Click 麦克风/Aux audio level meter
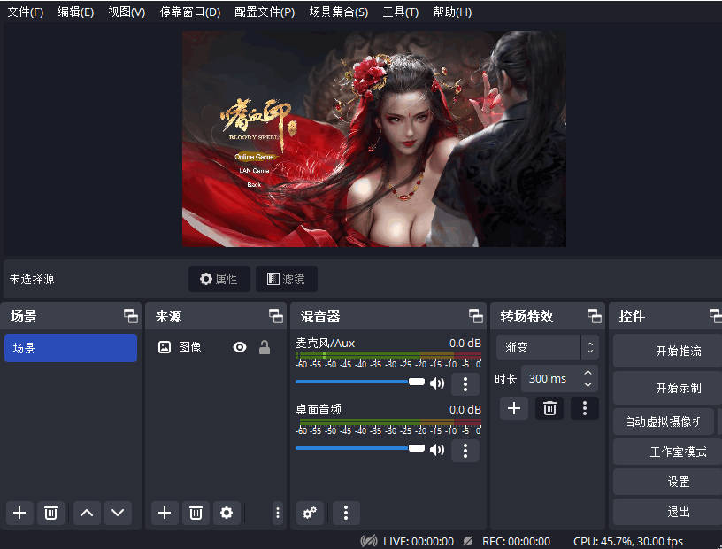722x549 pixels. 388,356
